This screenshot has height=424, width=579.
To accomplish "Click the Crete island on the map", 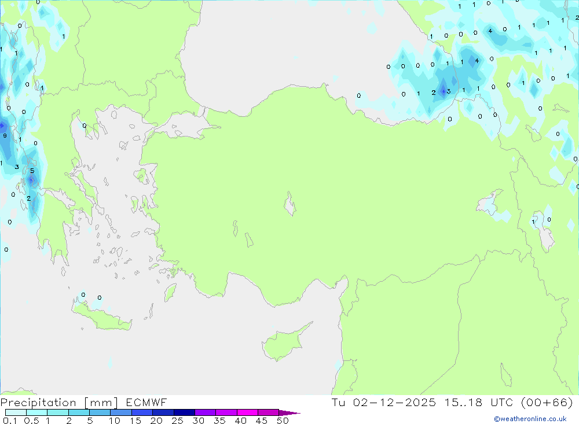I will coord(101,316).
